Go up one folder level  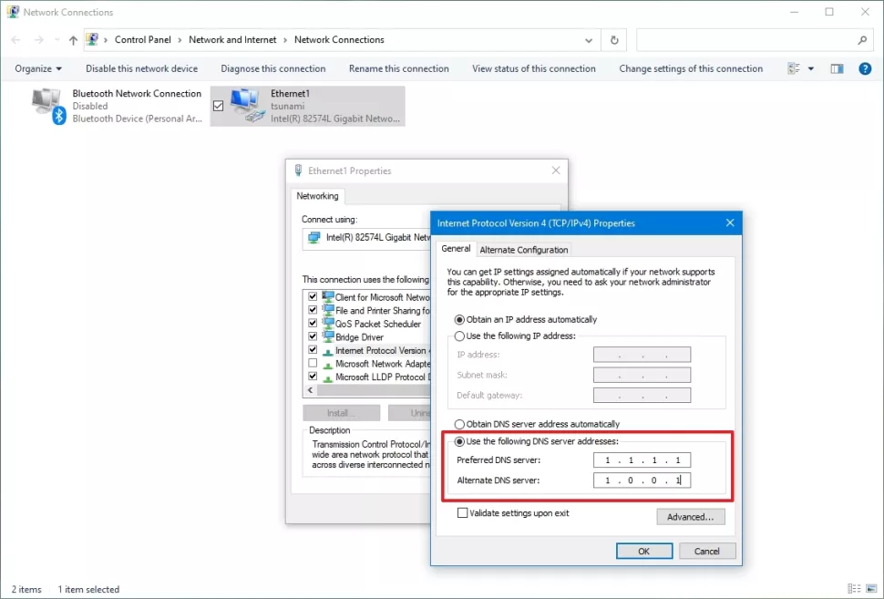(x=73, y=39)
